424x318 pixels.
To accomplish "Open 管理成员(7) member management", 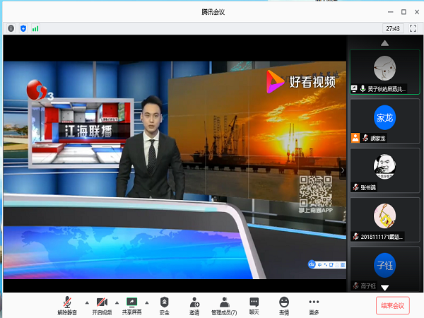I will (x=224, y=305).
